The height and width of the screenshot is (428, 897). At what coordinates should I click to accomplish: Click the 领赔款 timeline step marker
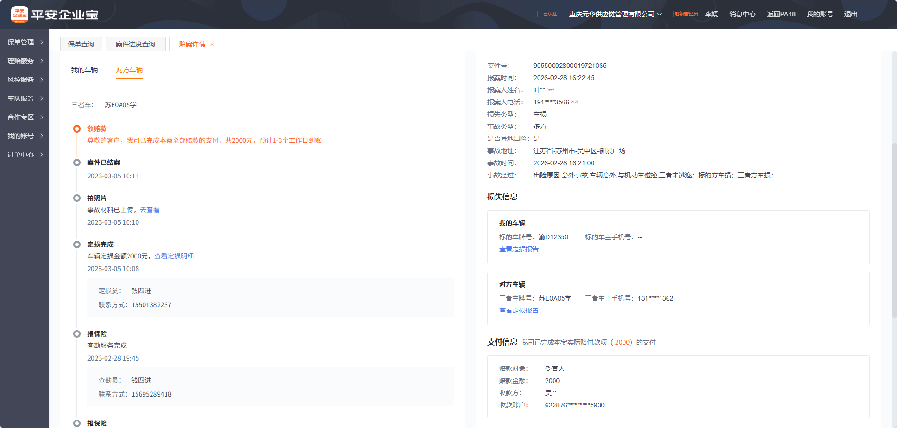point(77,129)
